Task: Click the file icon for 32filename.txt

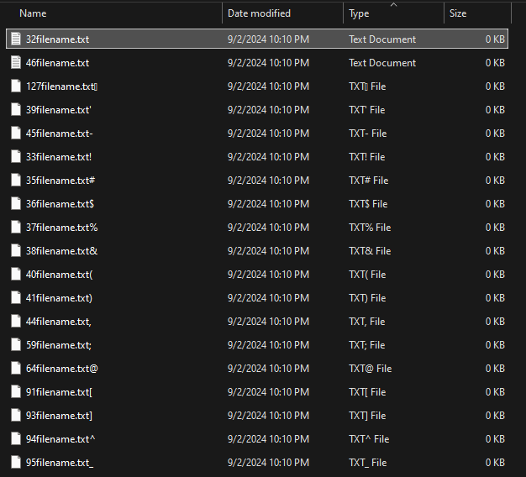Action: 16,39
